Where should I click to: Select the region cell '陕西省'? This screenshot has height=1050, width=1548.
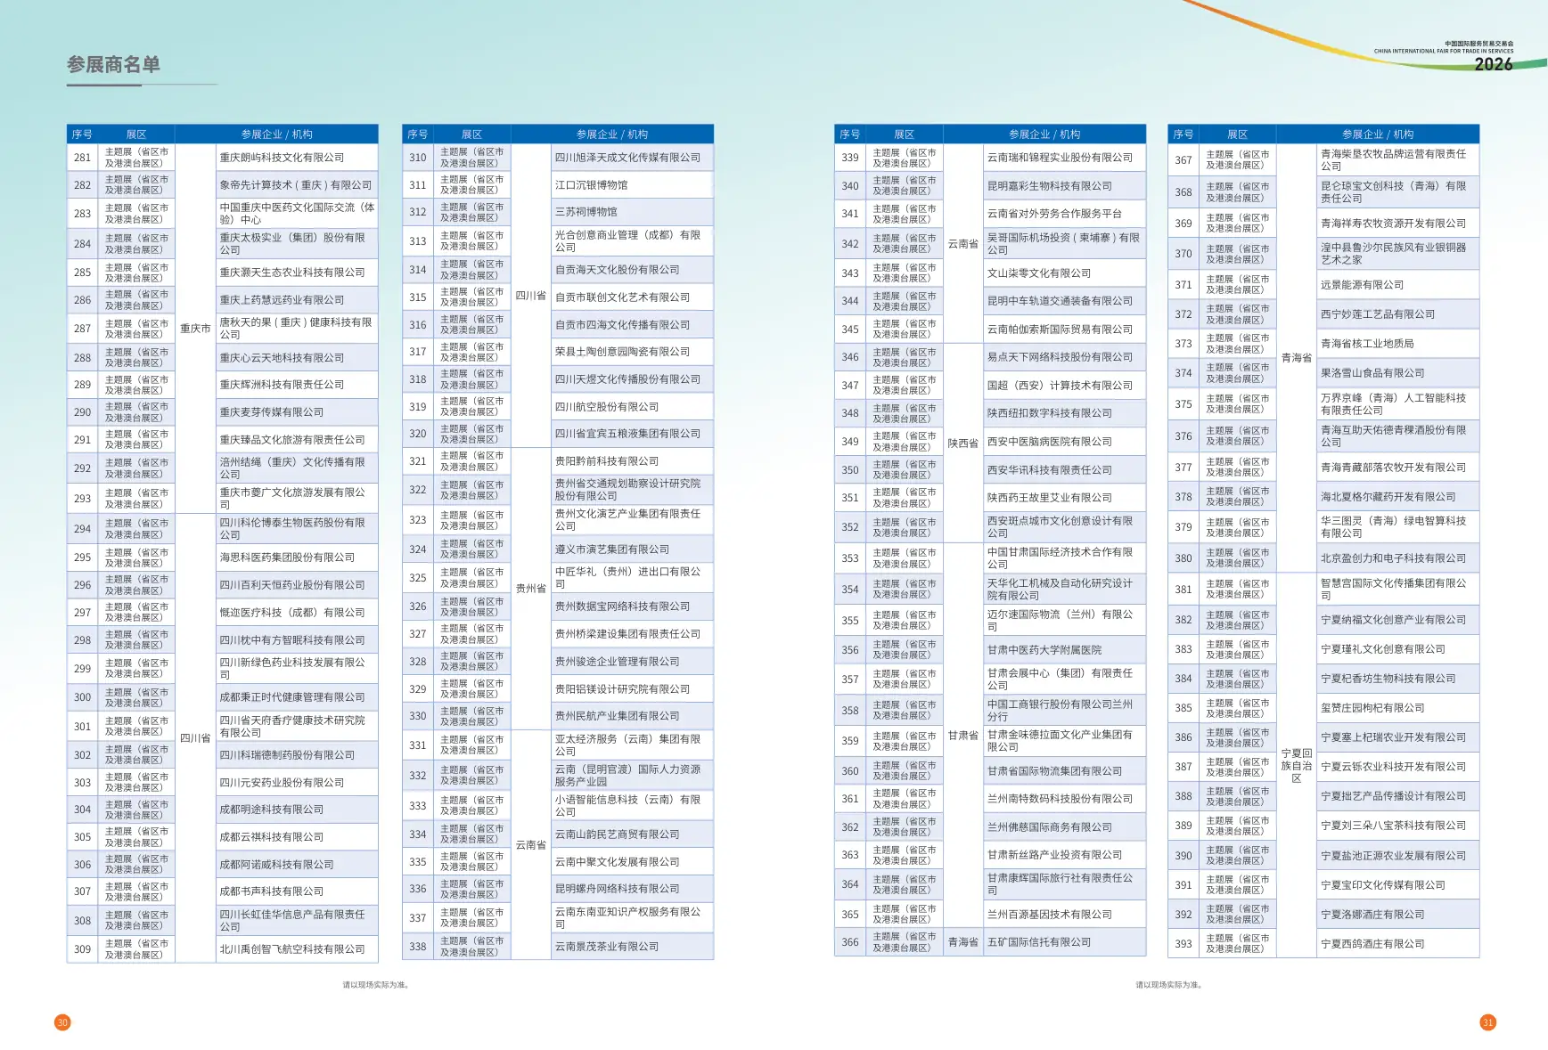click(963, 444)
